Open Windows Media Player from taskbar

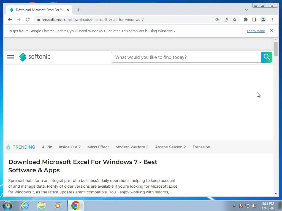pos(58,206)
